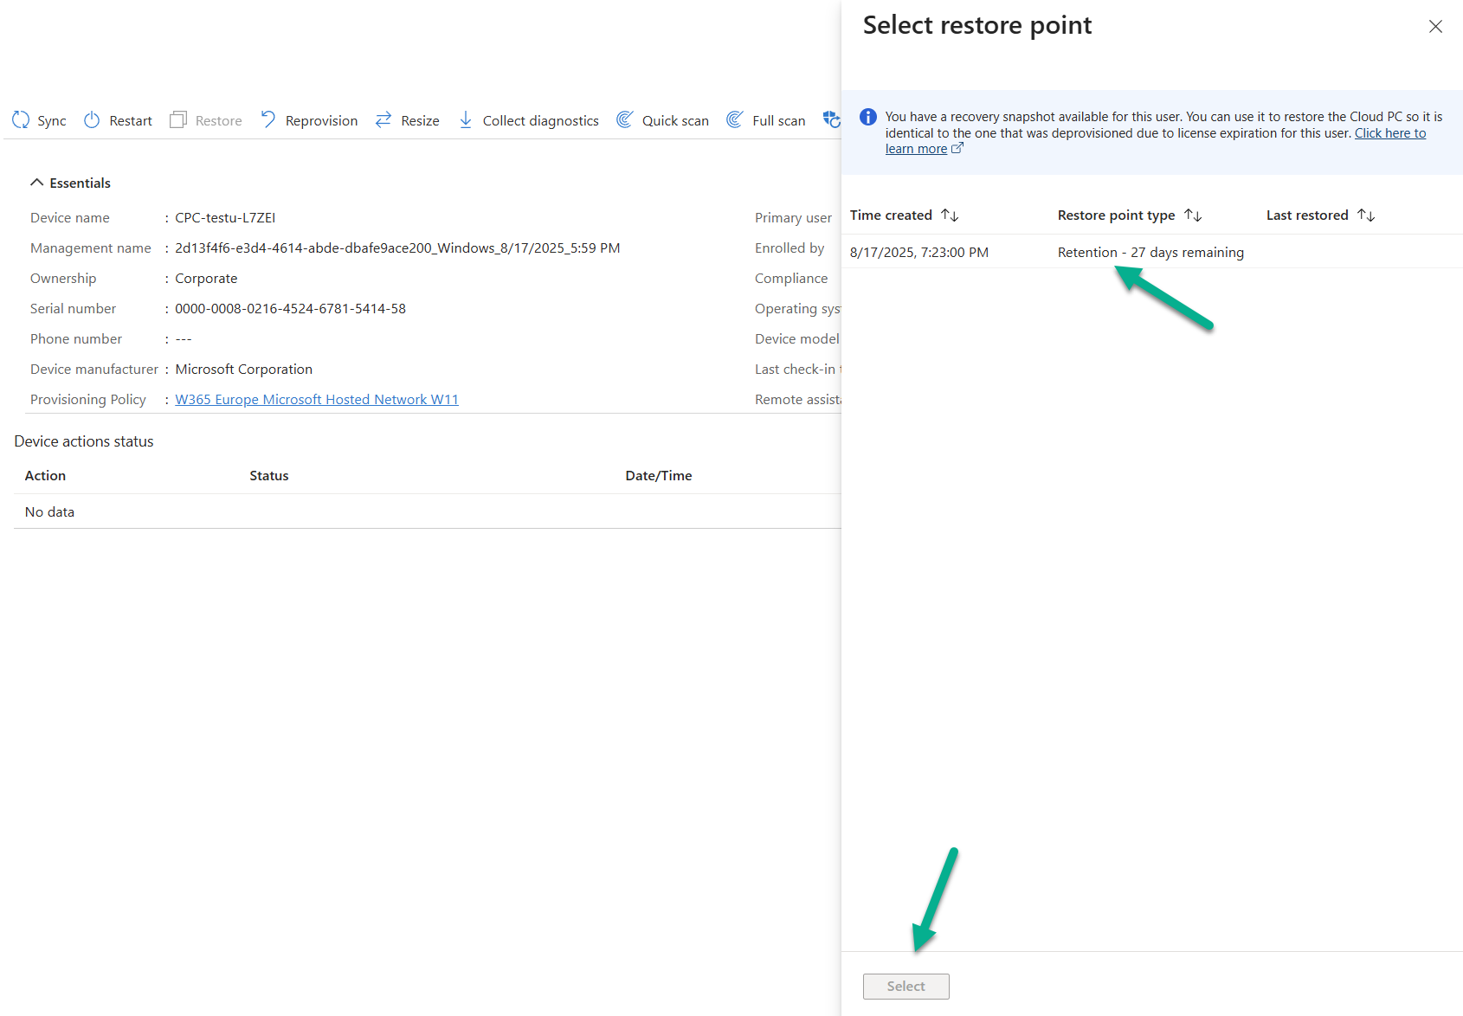Close the Select restore point panel
Screen dimensions: 1463x1016
coord(1435,27)
